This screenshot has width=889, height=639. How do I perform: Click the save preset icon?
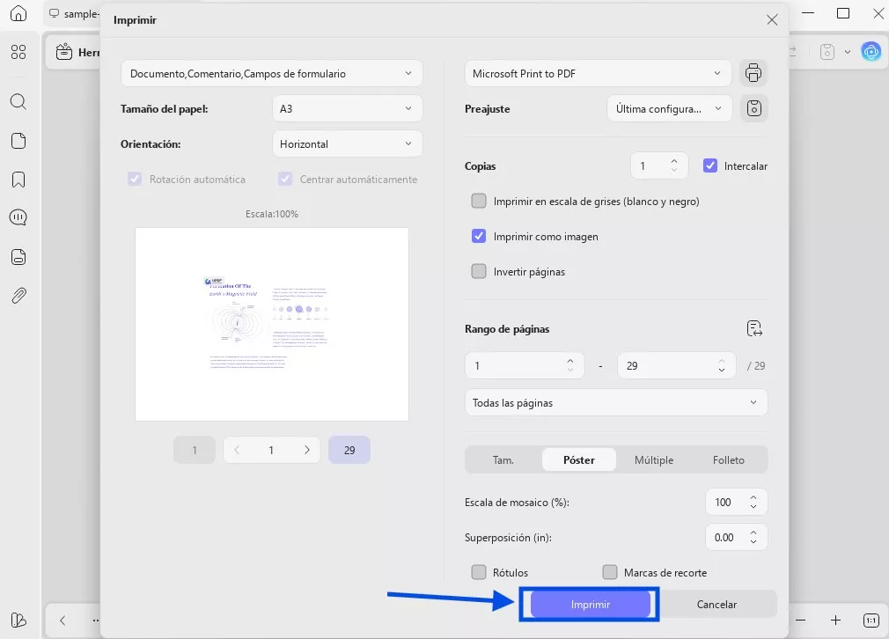click(753, 108)
